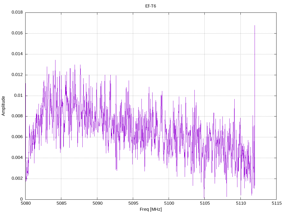Click the y-axis tick value 0.018

click(x=17, y=12)
